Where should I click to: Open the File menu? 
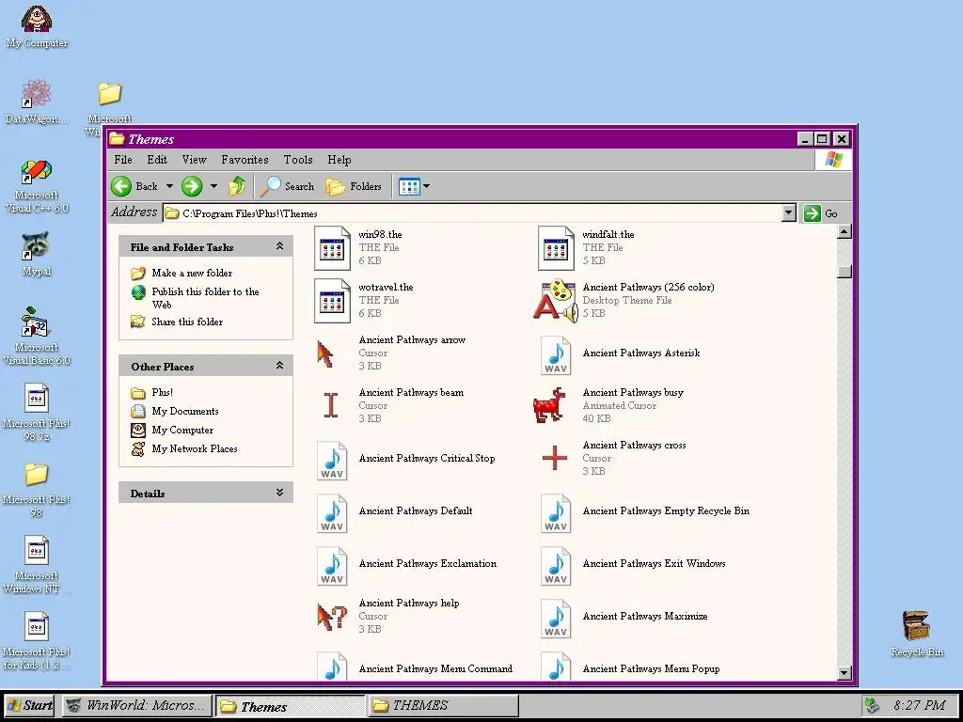click(x=123, y=160)
